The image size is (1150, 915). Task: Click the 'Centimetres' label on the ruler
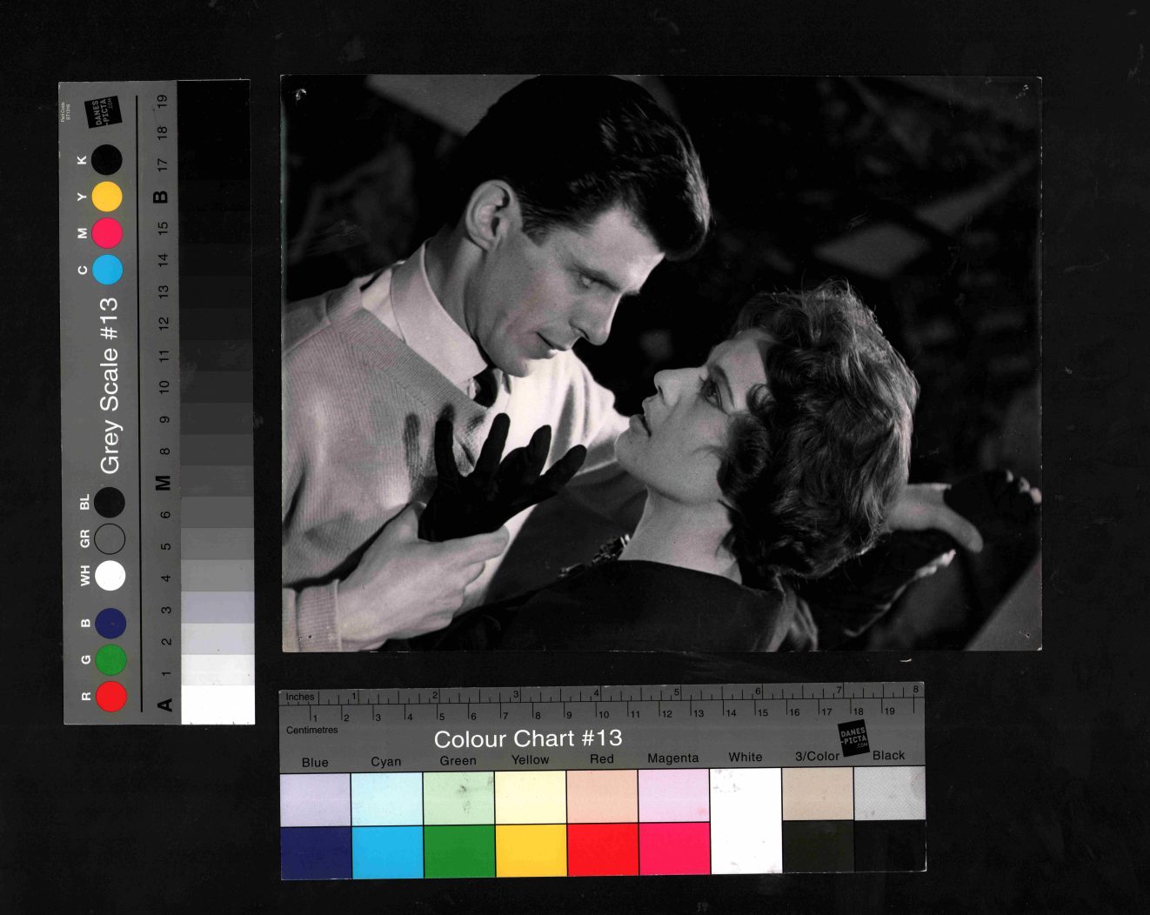[x=311, y=730]
